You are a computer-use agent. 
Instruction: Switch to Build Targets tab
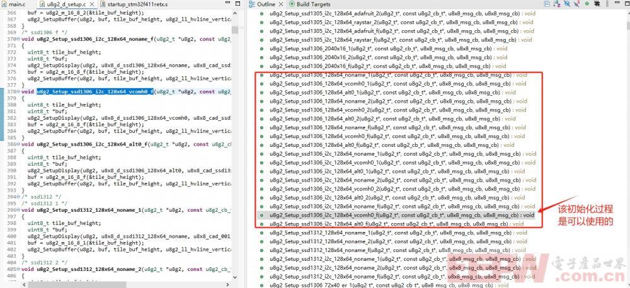[309, 4]
